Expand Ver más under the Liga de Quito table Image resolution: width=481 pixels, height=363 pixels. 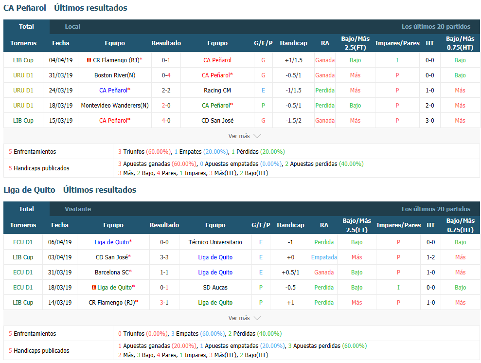click(x=245, y=318)
